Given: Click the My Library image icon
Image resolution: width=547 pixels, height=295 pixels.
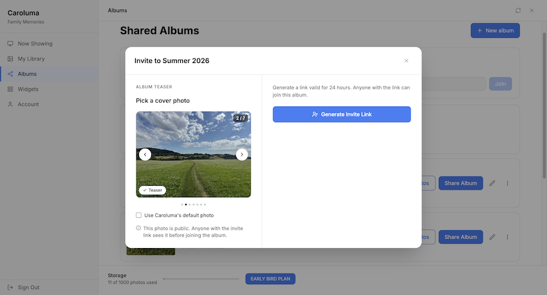Looking at the screenshot, I should 10,59.
